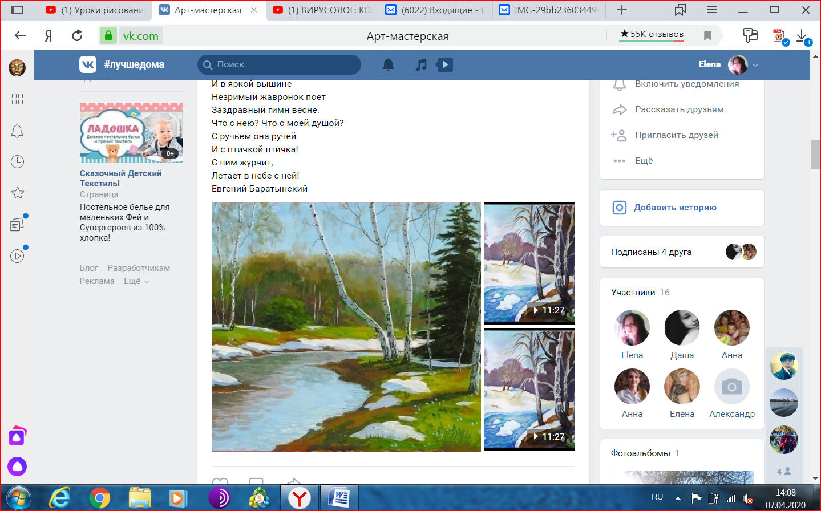Open the Yandex home Я button
Viewport: 821px width, 511px height.
(48, 35)
